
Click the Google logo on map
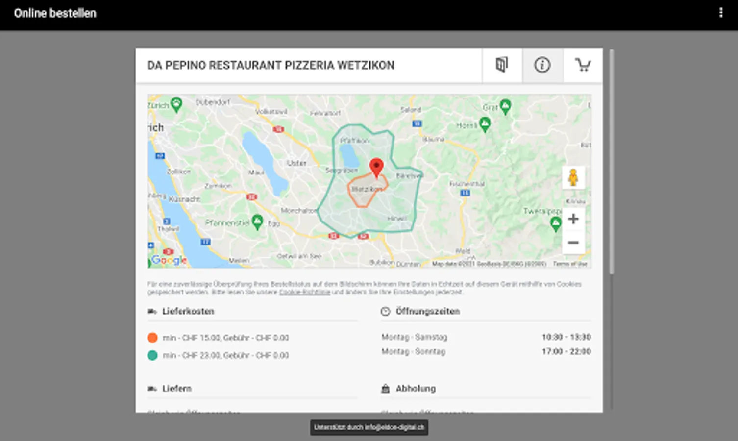point(169,260)
